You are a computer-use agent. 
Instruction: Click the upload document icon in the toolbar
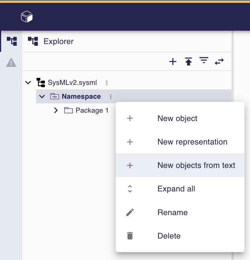(188, 61)
